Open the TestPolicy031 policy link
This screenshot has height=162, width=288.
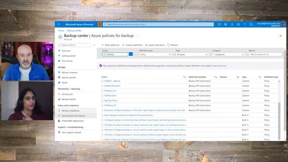(x=110, y=95)
